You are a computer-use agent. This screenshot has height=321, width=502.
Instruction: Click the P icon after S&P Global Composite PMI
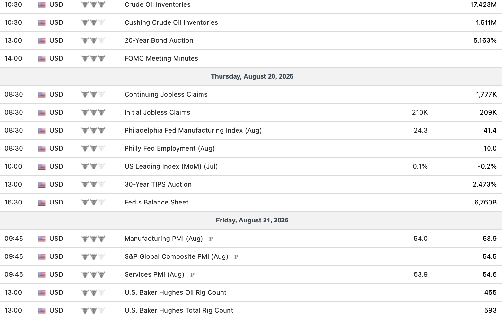[236, 257]
